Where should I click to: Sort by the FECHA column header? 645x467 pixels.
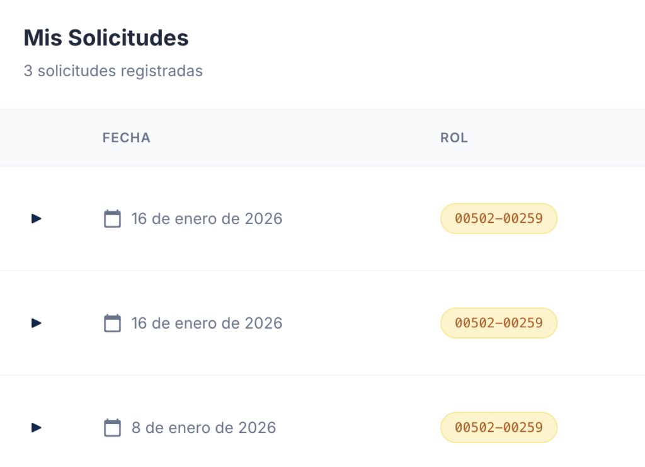127,138
